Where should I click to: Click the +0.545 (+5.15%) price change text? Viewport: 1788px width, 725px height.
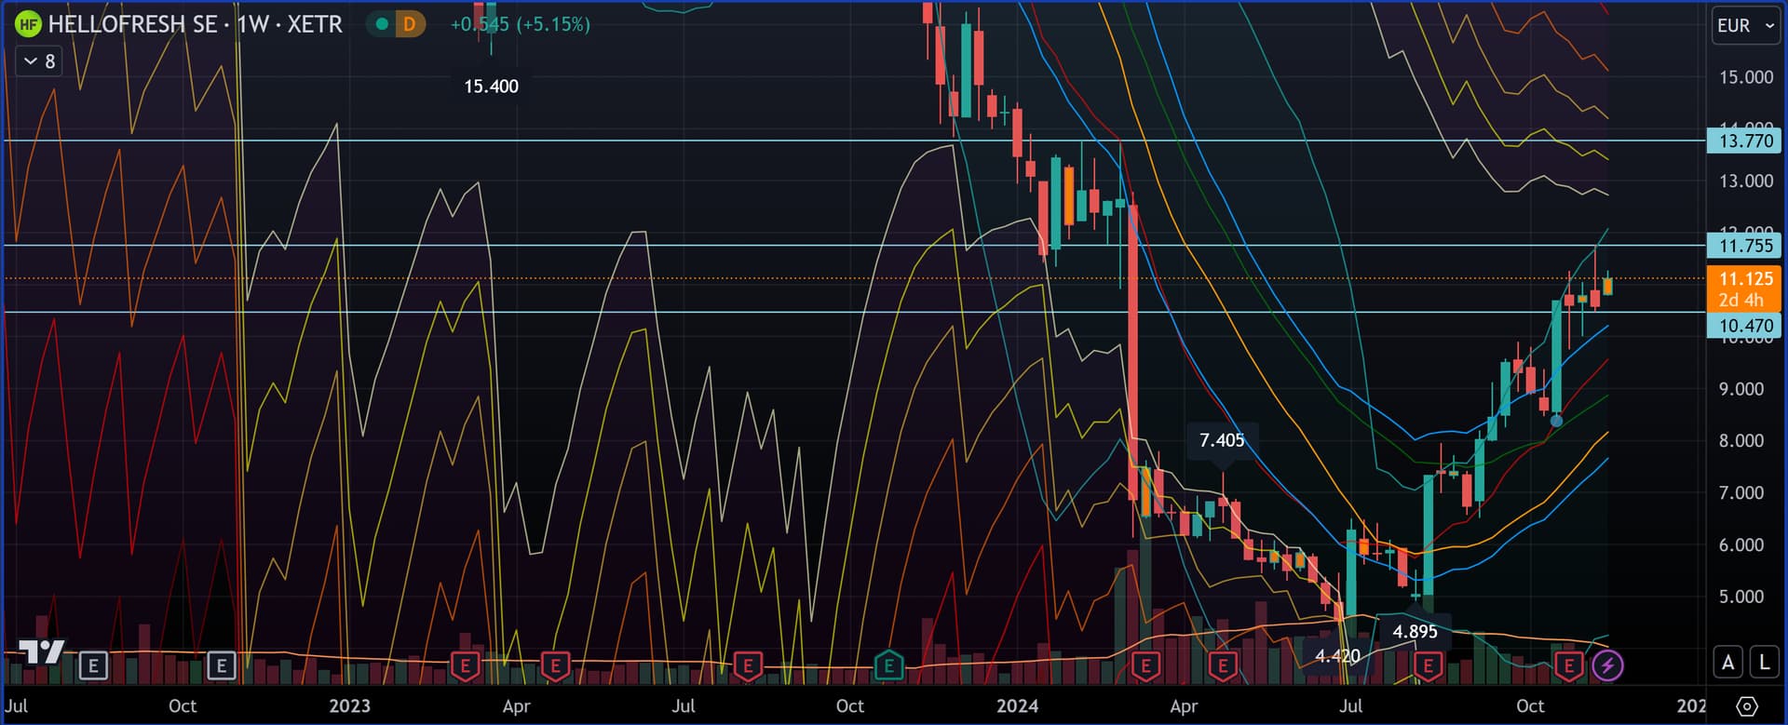[520, 24]
